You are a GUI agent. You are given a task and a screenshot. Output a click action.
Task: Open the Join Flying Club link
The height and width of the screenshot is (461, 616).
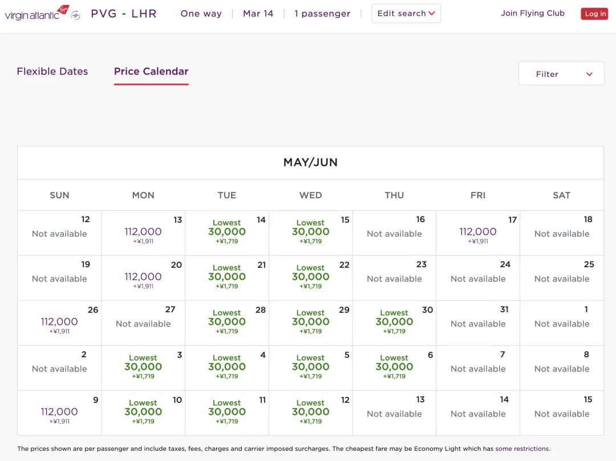pyautogui.click(x=532, y=13)
